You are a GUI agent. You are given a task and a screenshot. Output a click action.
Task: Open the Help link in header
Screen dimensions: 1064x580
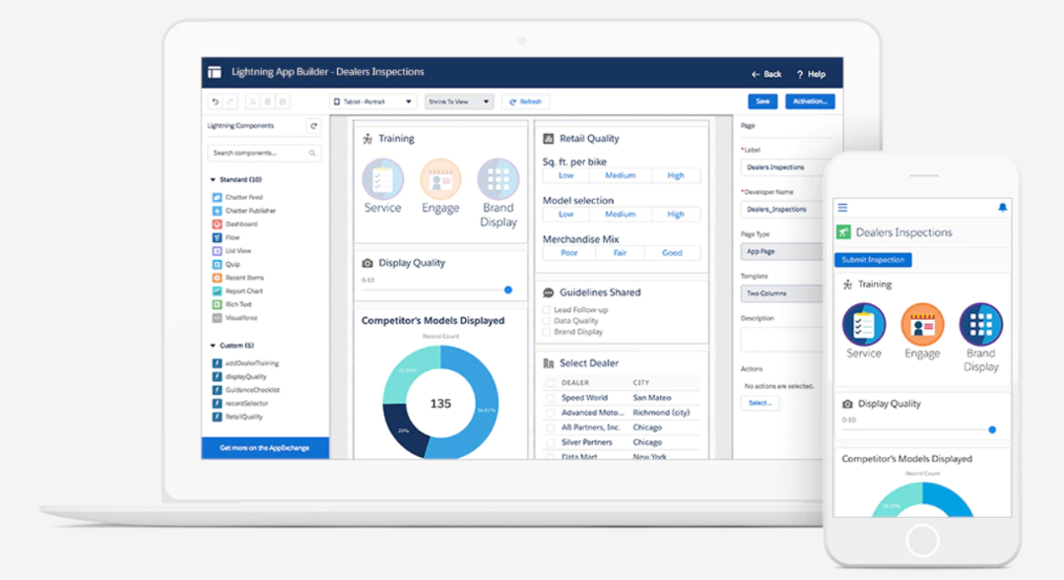pyautogui.click(x=811, y=74)
